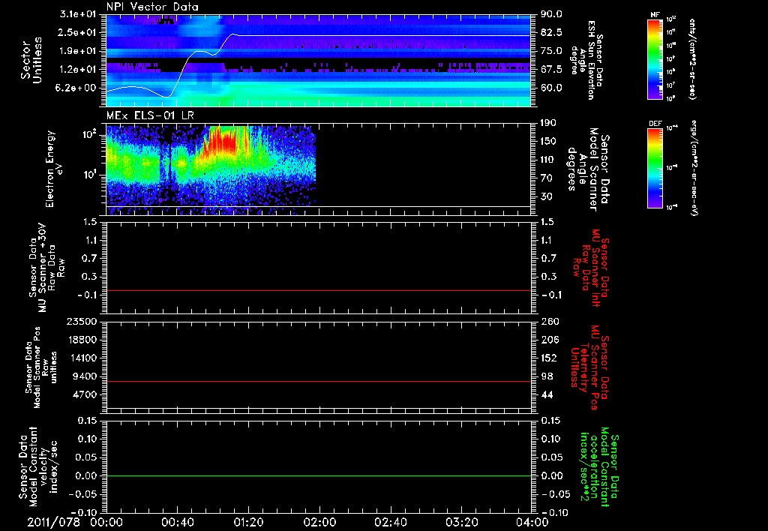This screenshot has width=768, height=531.
Task: Click the 02:00 time axis label
Action: (x=319, y=522)
